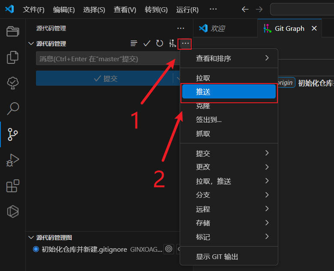Image resolution: width=334 pixels, height=271 pixels.
Task: Click the checkmark commit icon in toolbar
Action: (147, 43)
